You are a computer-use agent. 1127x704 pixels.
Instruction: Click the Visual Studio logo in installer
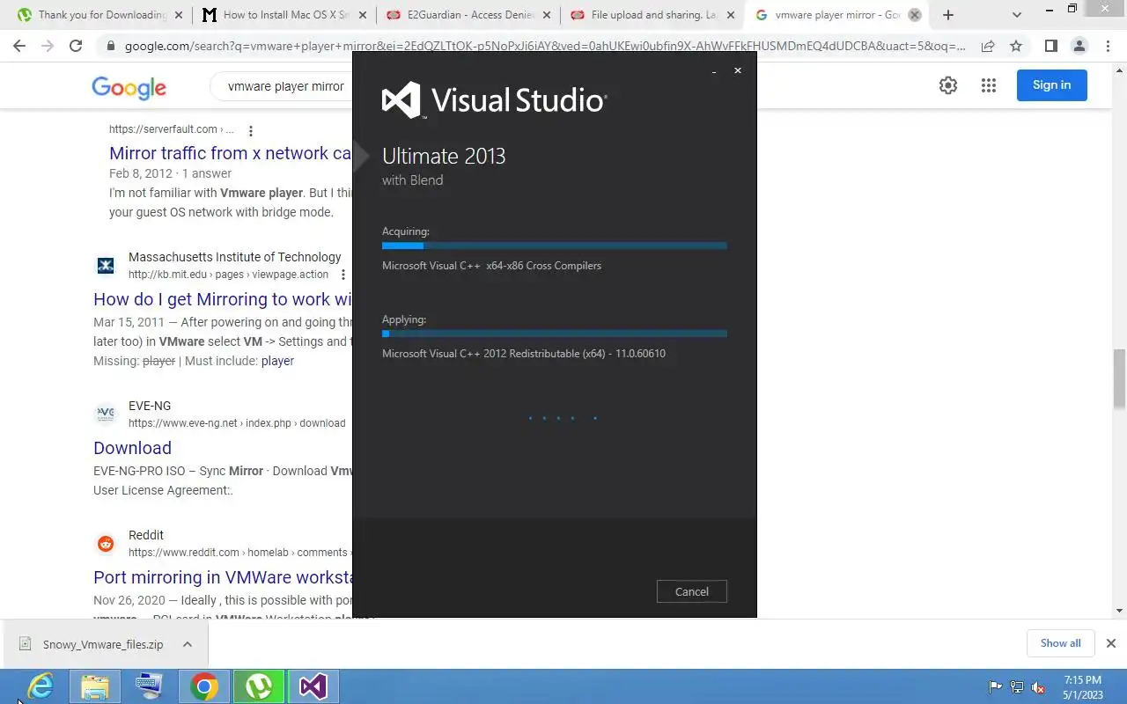pos(494,100)
